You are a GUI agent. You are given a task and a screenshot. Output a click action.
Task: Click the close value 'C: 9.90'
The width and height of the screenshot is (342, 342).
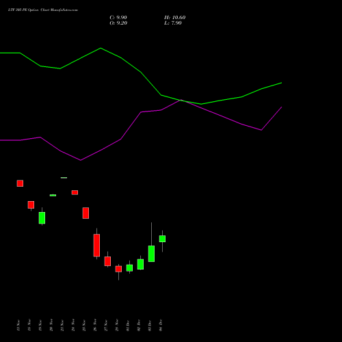pyautogui.click(x=118, y=18)
